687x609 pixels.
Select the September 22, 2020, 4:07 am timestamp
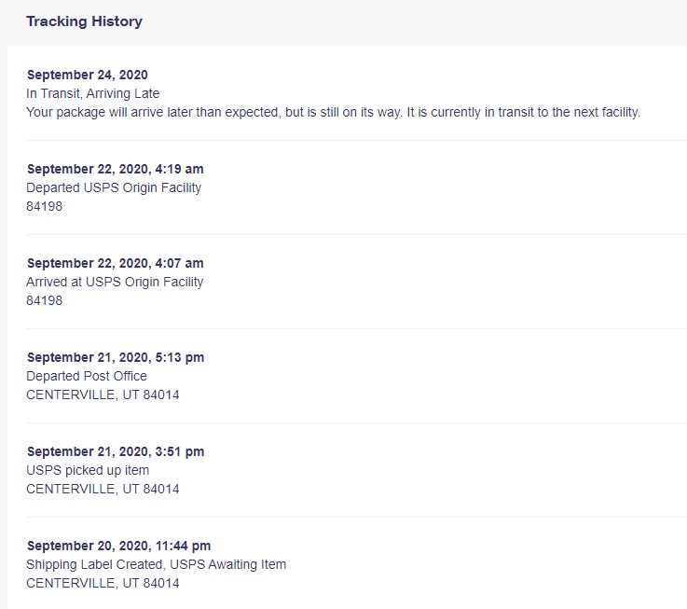pyautogui.click(x=116, y=263)
